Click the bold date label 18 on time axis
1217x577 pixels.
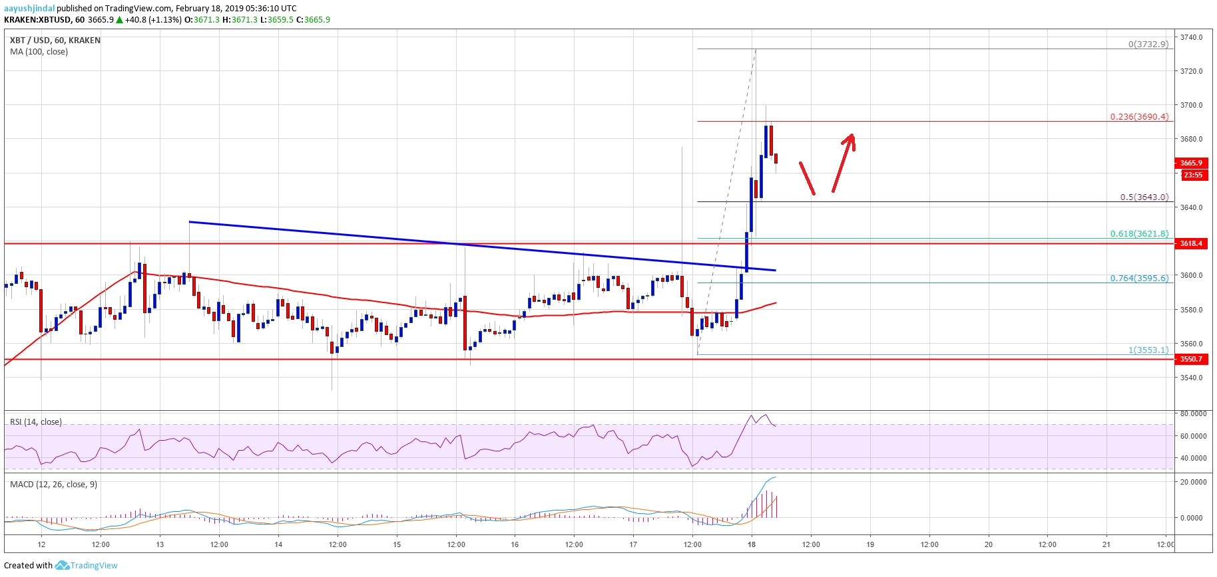[x=752, y=544]
